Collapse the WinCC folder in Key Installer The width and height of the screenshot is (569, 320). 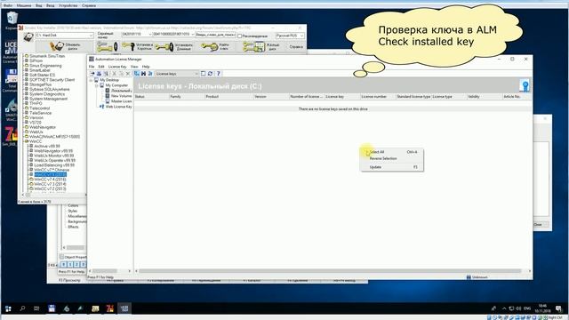(26, 141)
